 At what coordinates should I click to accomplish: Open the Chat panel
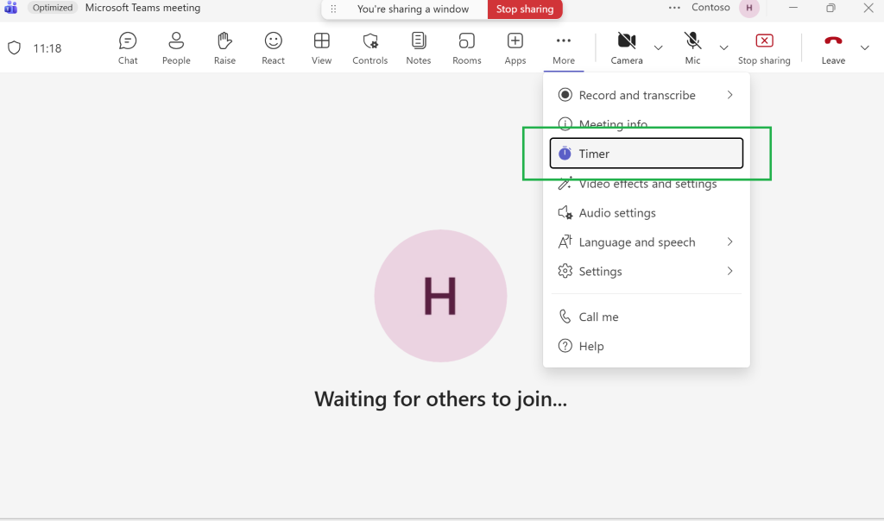(128, 48)
